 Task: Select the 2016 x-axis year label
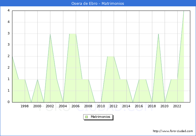coord(139,106)
